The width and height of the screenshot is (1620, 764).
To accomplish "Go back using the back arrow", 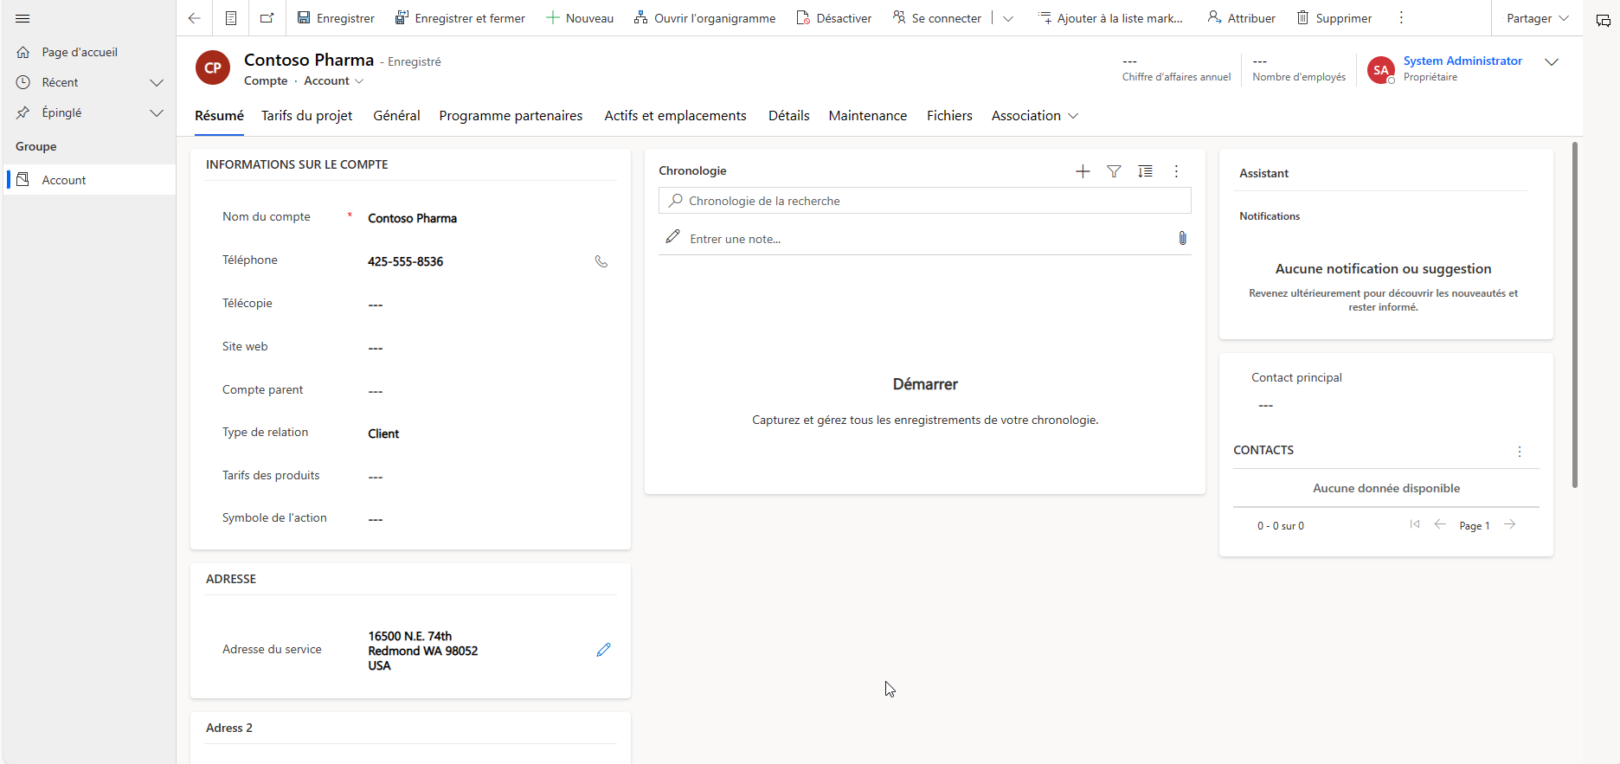I will (x=194, y=18).
